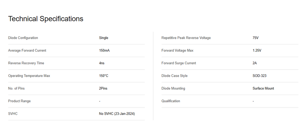Image resolution: width=302 pixels, height=136 pixels.
Task: Click the Forward Surge Current label
Action: 179,63
